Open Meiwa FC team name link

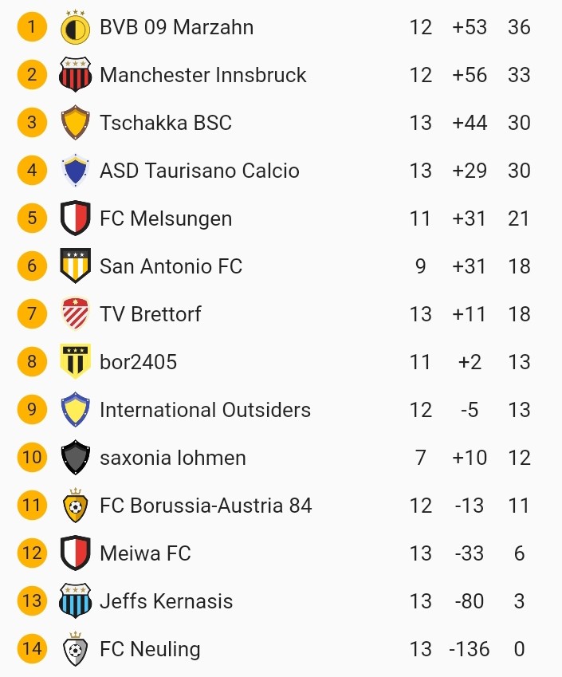(145, 553)
